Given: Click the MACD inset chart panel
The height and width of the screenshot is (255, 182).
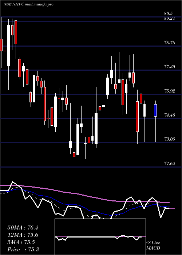Looking at the screenshot, I should pos(100,237).
